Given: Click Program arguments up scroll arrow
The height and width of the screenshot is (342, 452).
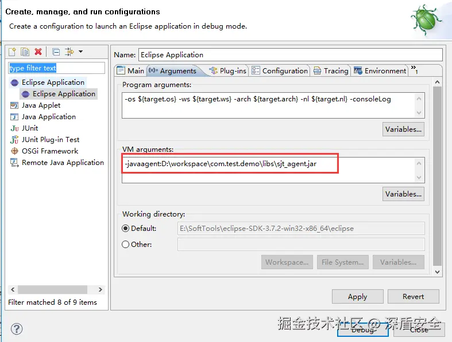Looking at the screenshot, I should 419,99.
